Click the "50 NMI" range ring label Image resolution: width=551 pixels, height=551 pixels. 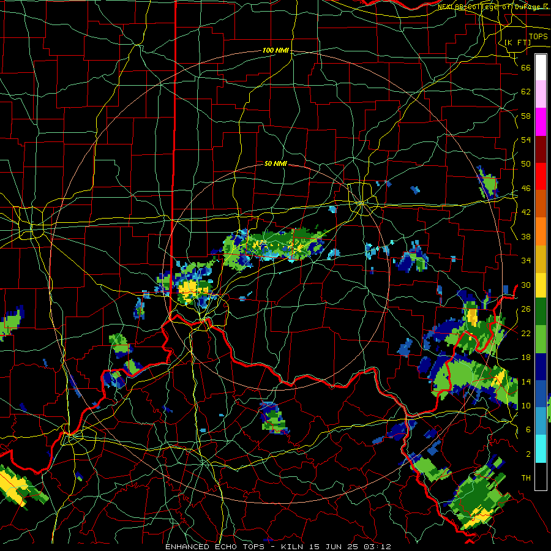(275, 163)
